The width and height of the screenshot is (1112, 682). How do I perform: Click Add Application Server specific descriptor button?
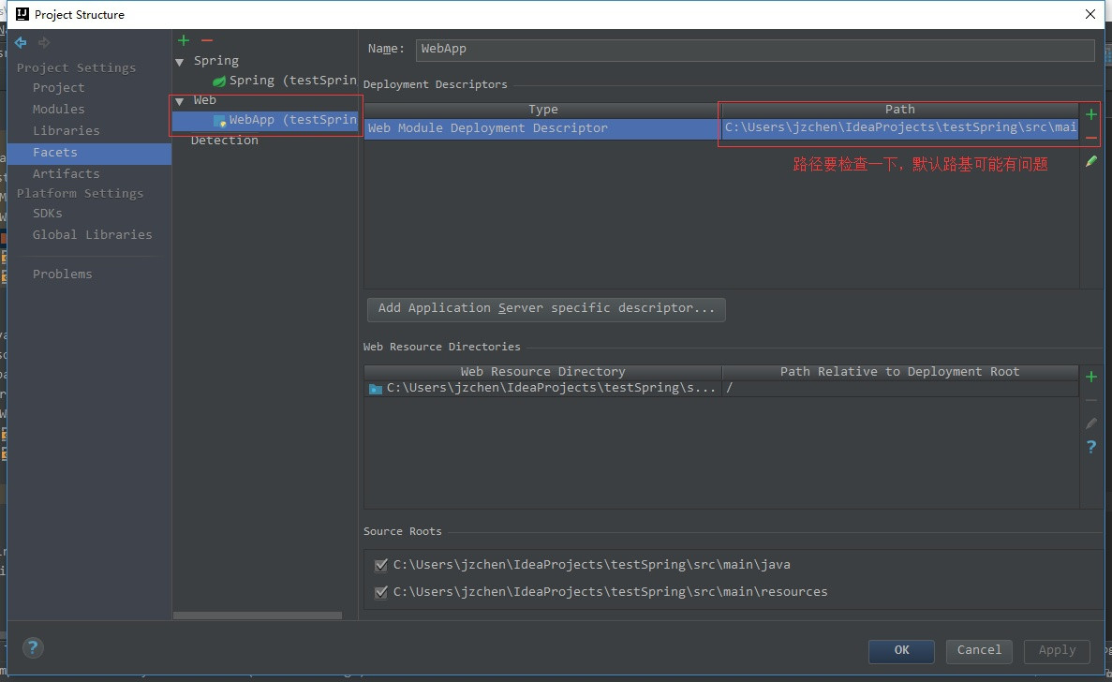click(546, 308)
